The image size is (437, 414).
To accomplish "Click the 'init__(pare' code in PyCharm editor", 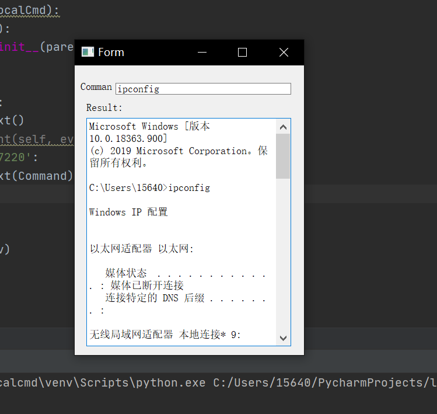I will 37,47.
